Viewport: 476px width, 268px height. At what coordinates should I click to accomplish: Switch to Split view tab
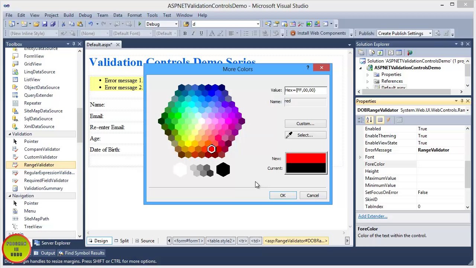point(121,241)
